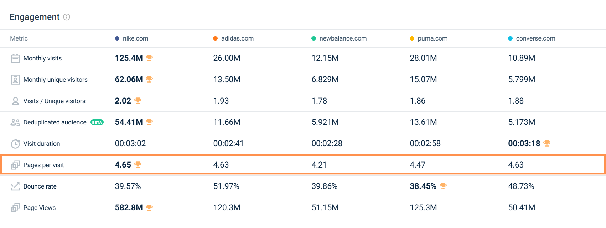Click nike.com's unique visitors value 62.06M

click(129, 79)
